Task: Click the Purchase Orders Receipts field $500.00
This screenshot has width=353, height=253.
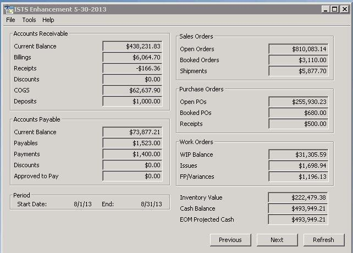Action: (x=299, y=124)
